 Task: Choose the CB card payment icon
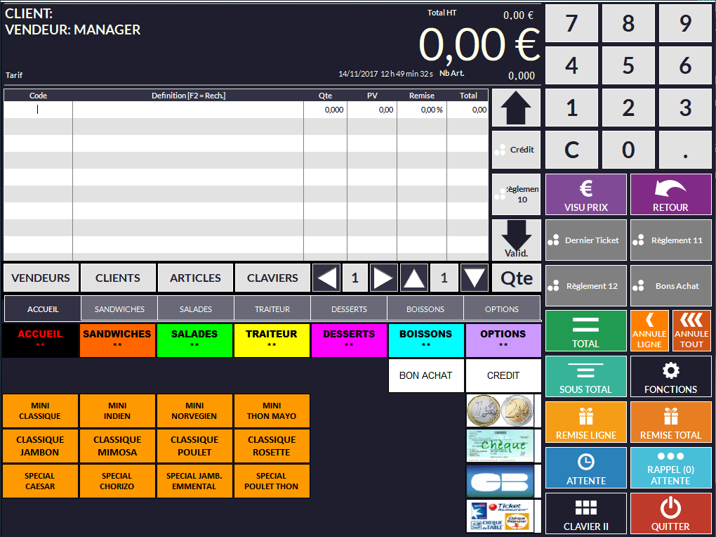(x=499, y=481)
